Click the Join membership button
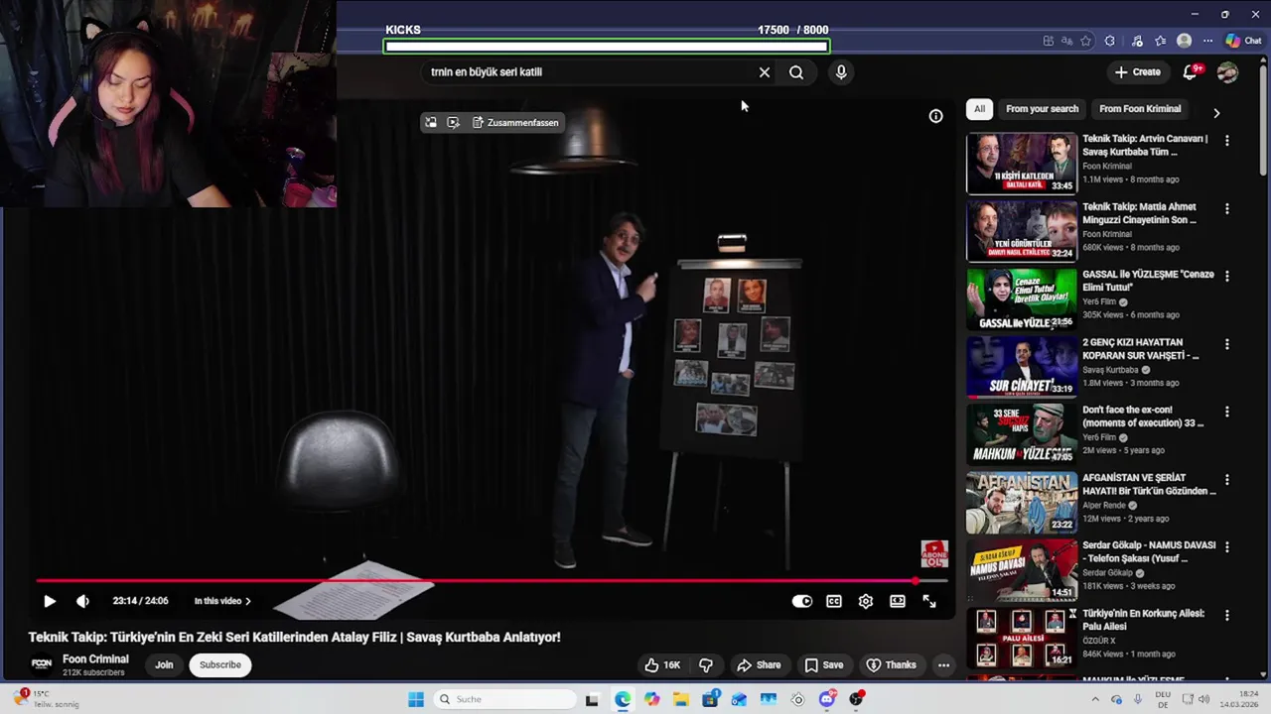Image resolution: width=1271 pixels, height=714 pixels. pos(164,665)
